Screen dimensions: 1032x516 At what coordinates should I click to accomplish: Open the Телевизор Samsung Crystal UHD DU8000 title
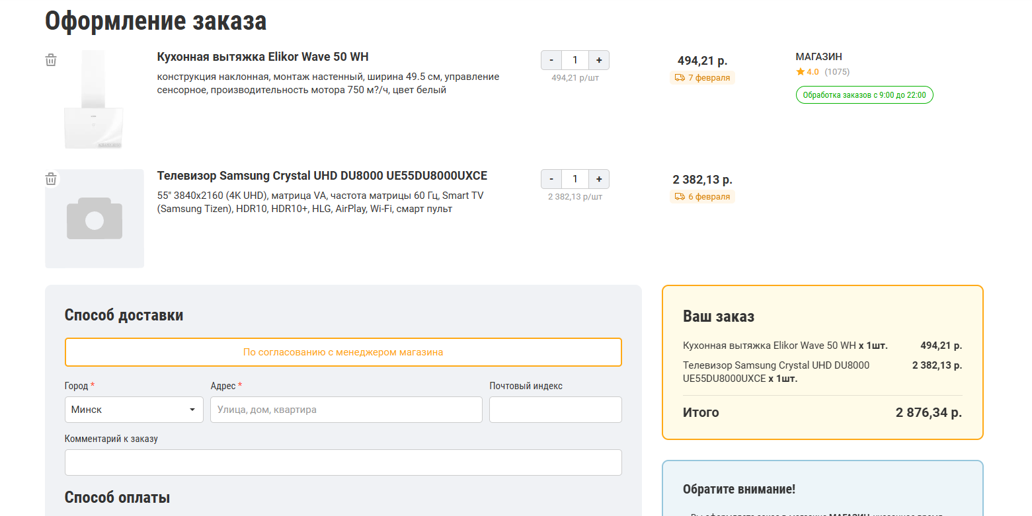pos(322,176)
